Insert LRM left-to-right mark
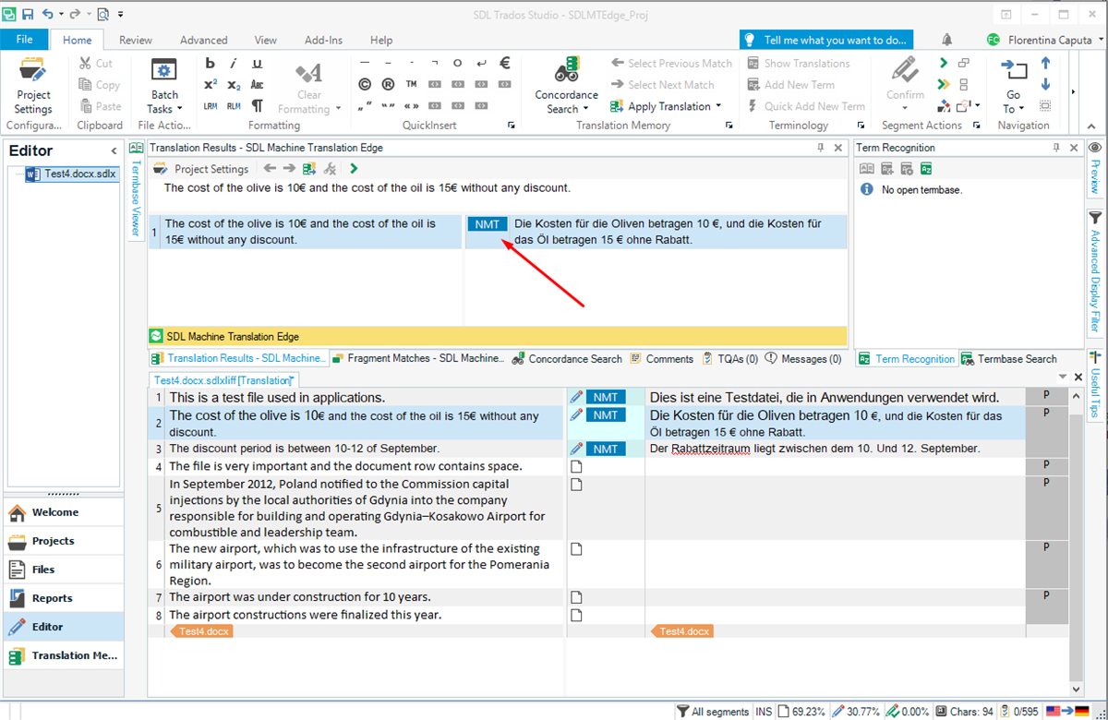The image size is (1108, 720). coord(211,106)
